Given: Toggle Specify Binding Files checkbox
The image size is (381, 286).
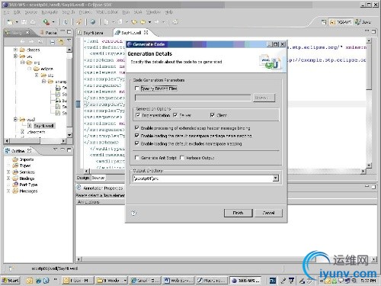Looking at the screenshot, I should [x=137, y=88].
